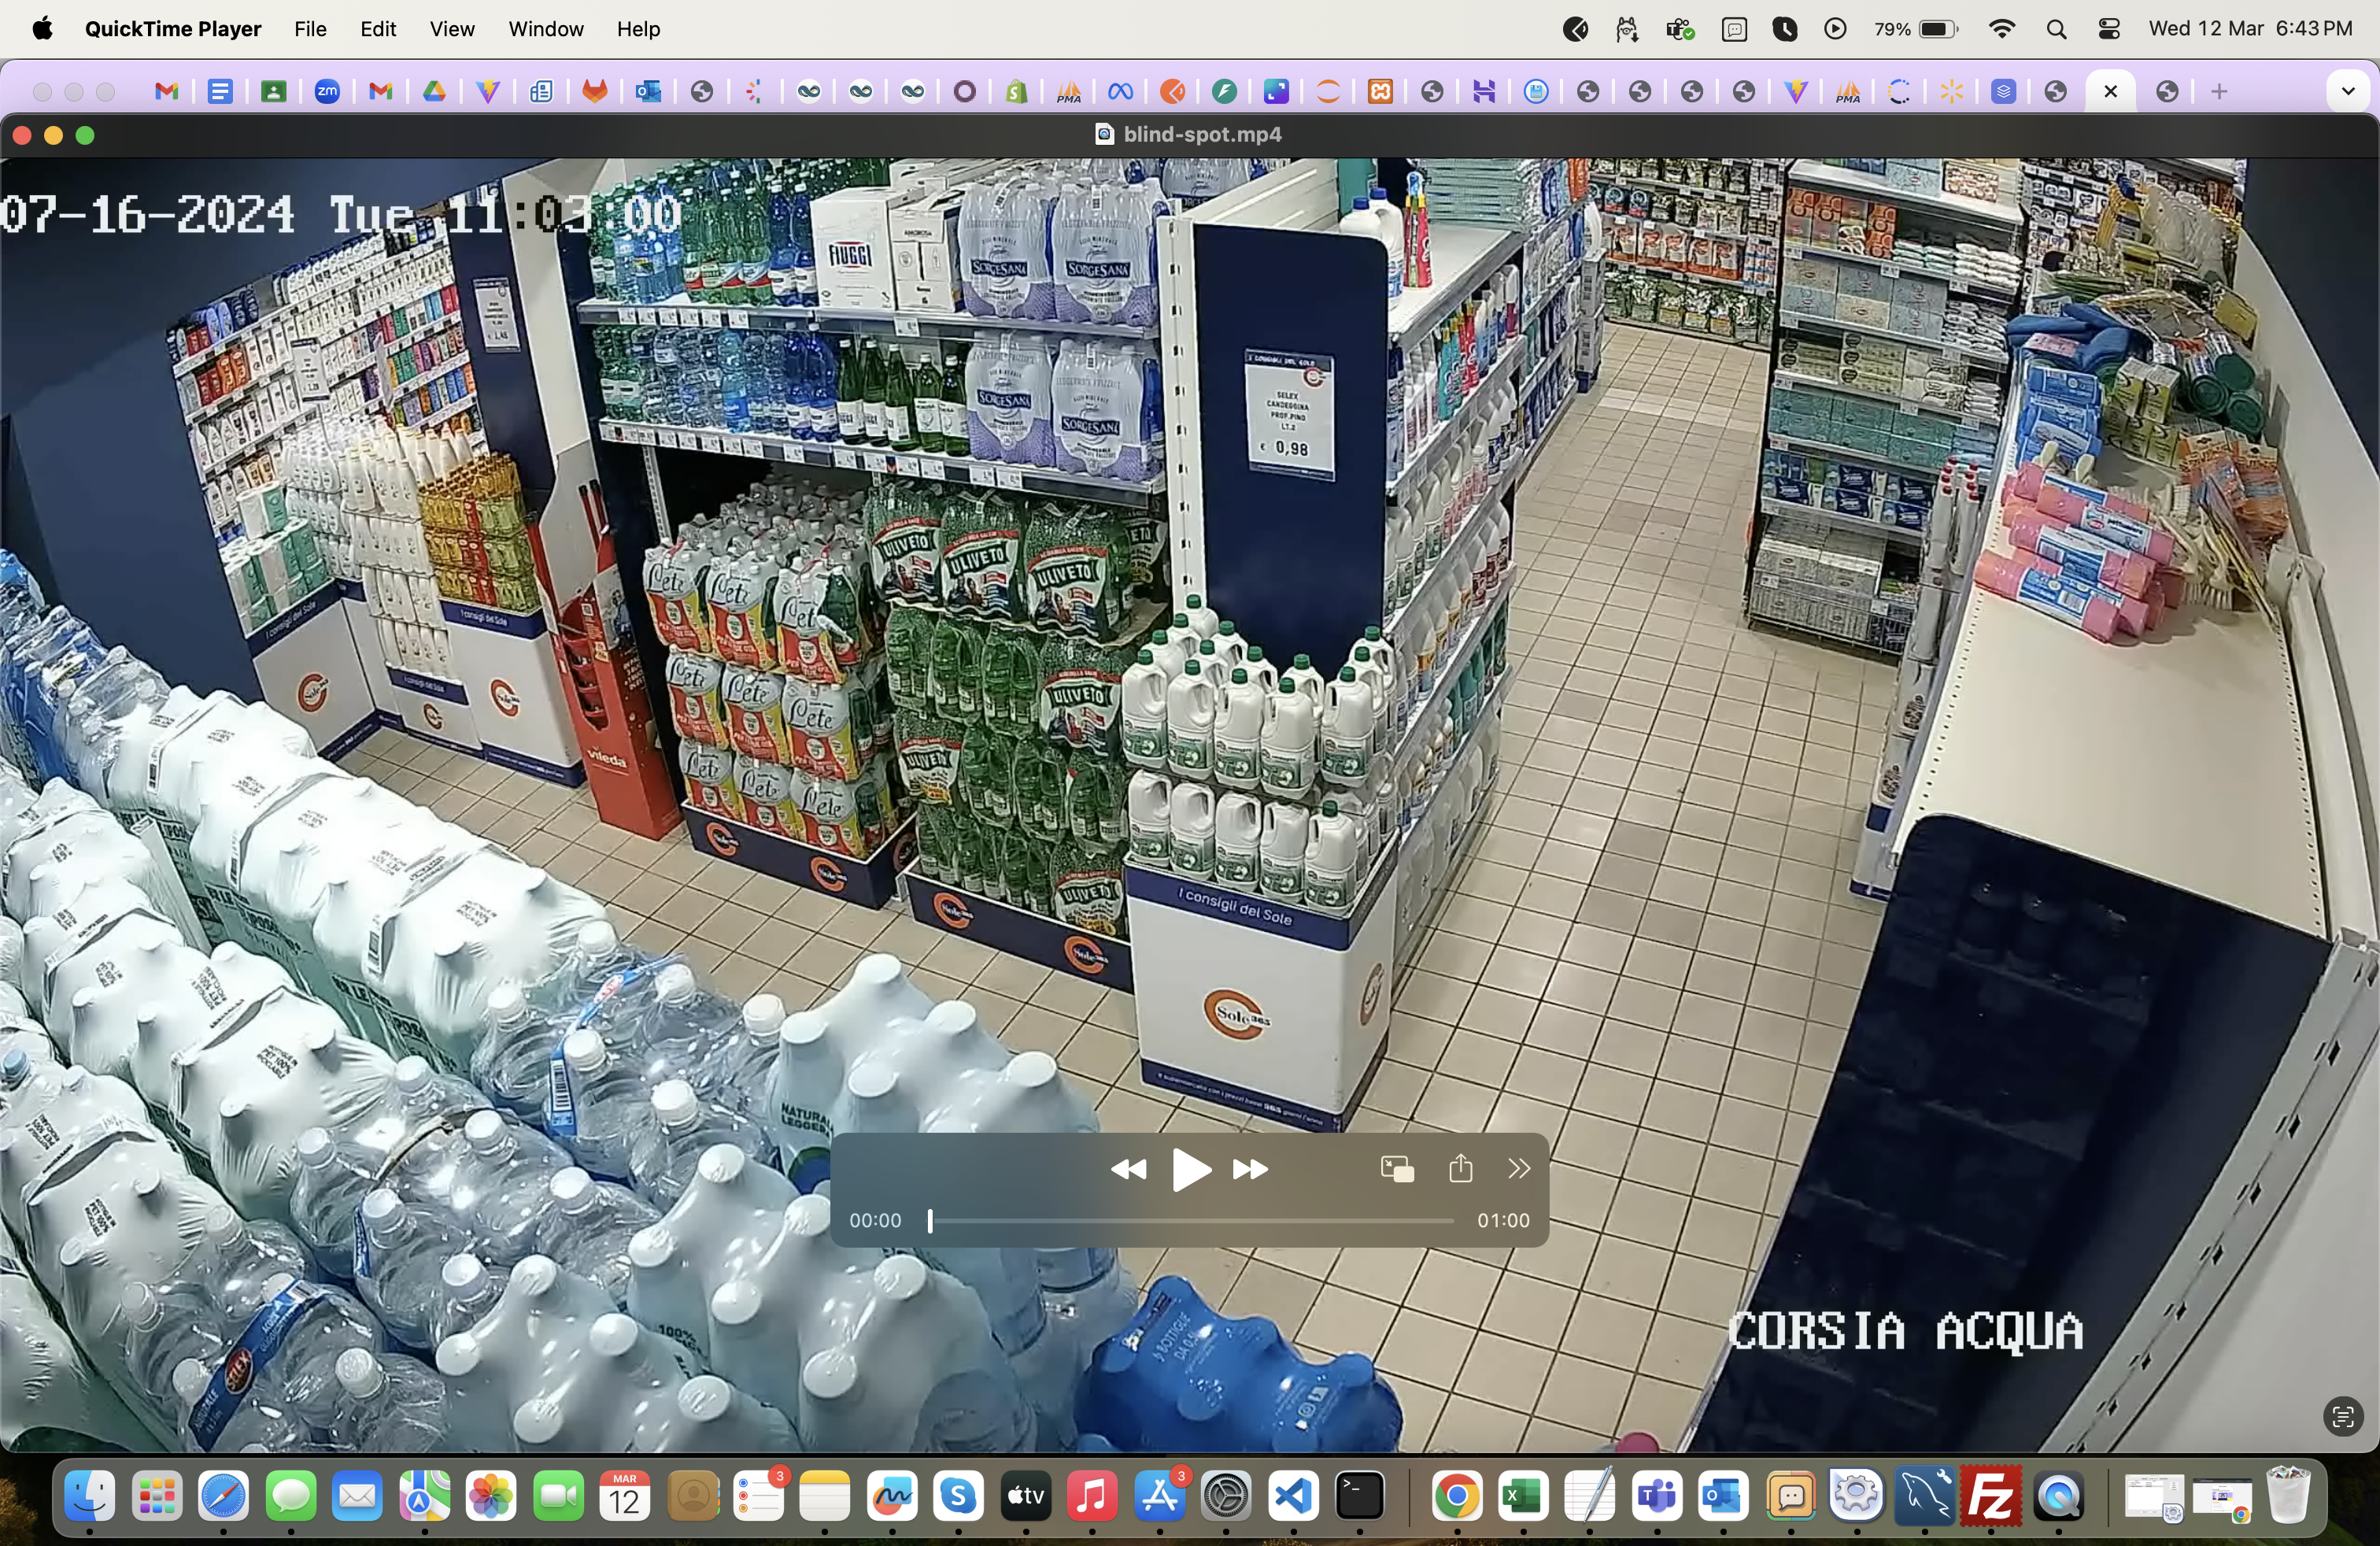
Task: Open Safari from the Dock
Action: [223, 1496]
